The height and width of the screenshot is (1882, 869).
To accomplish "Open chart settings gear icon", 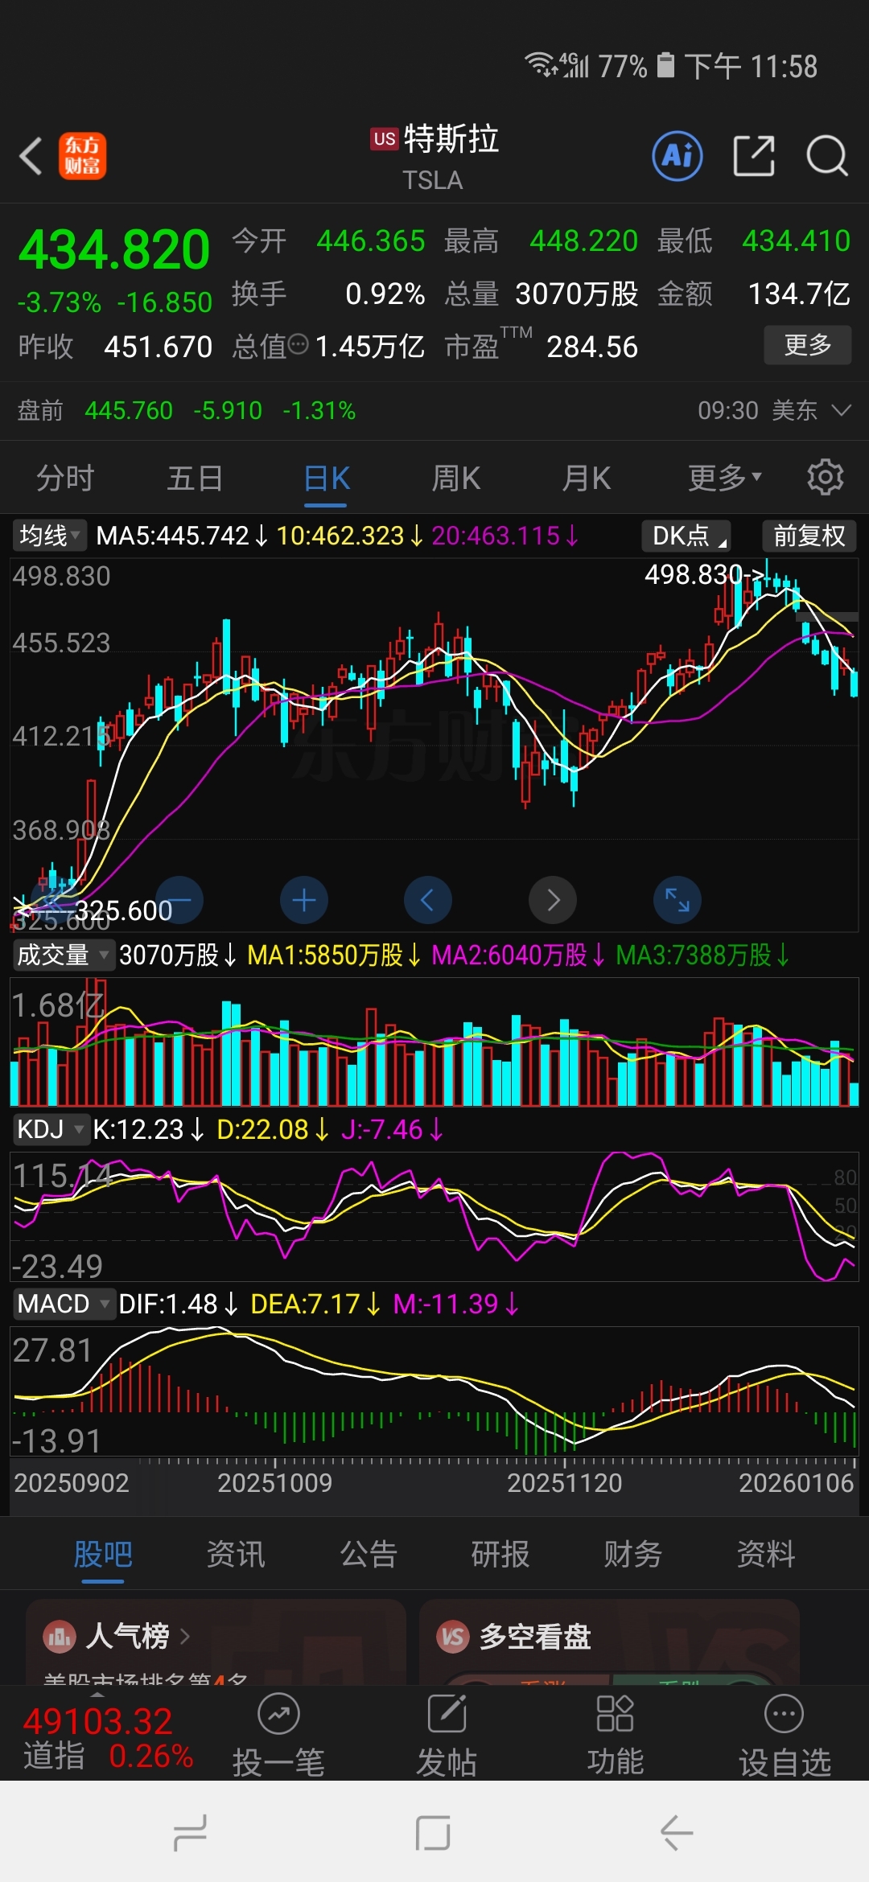I will [x=825, y=478].
